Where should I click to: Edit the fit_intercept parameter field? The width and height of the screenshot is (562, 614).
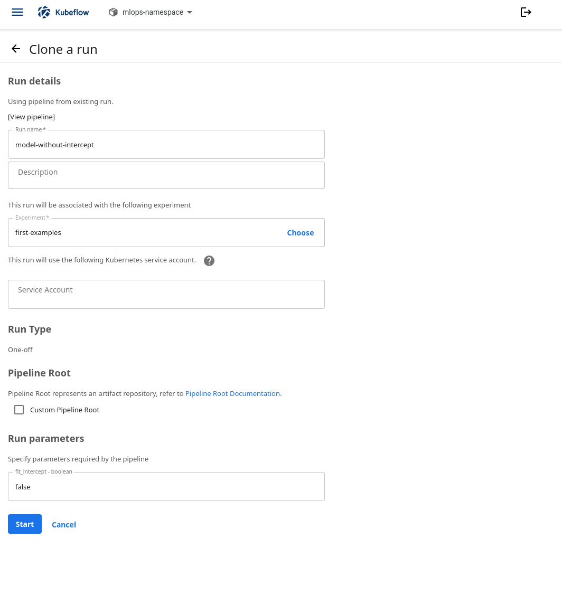tap(166, 486)
